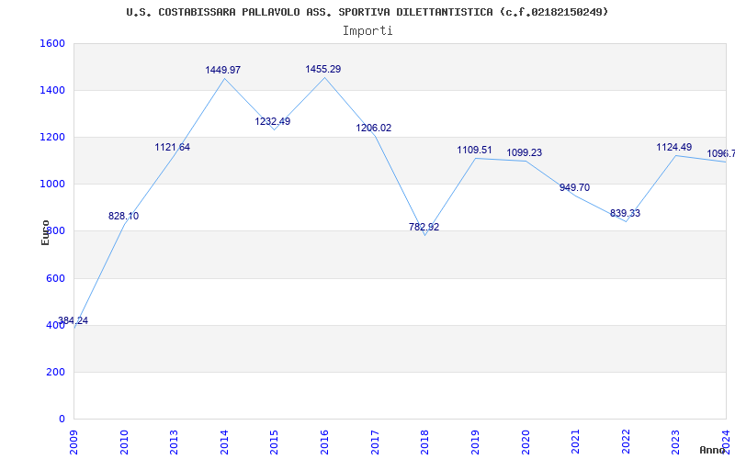Click the 2010 x-axis year label

coord(124,442)
